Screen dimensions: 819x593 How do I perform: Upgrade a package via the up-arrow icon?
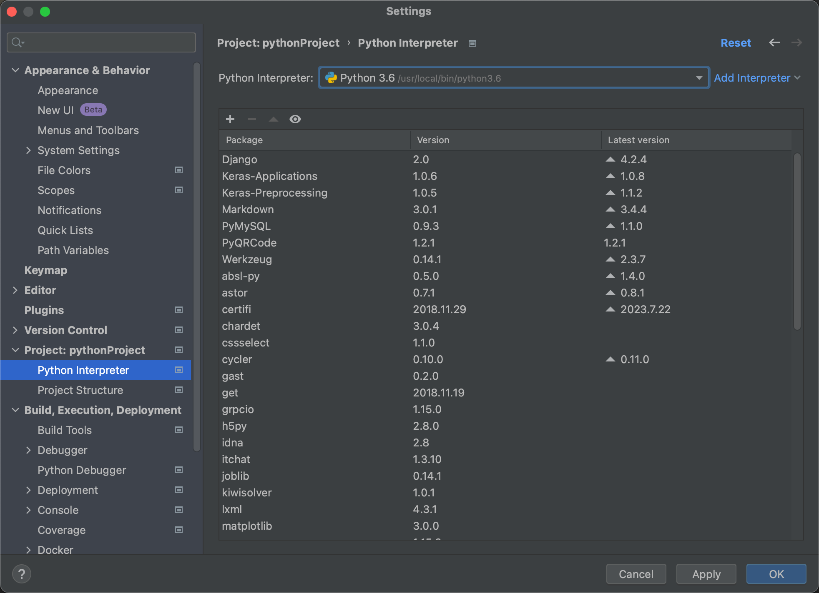273,119
